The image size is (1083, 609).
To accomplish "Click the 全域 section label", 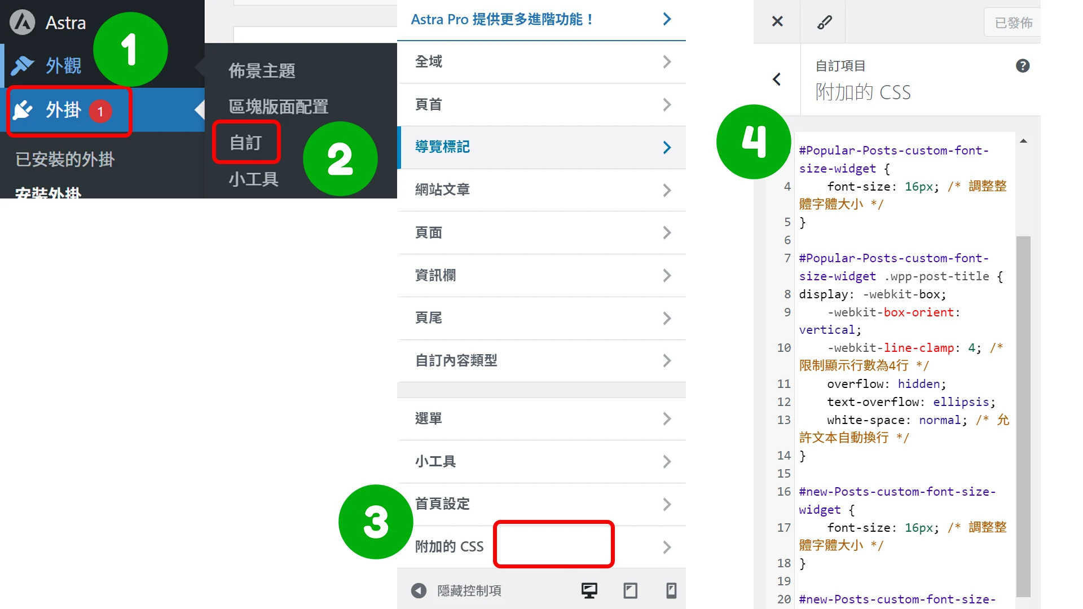I will (429, 61).
